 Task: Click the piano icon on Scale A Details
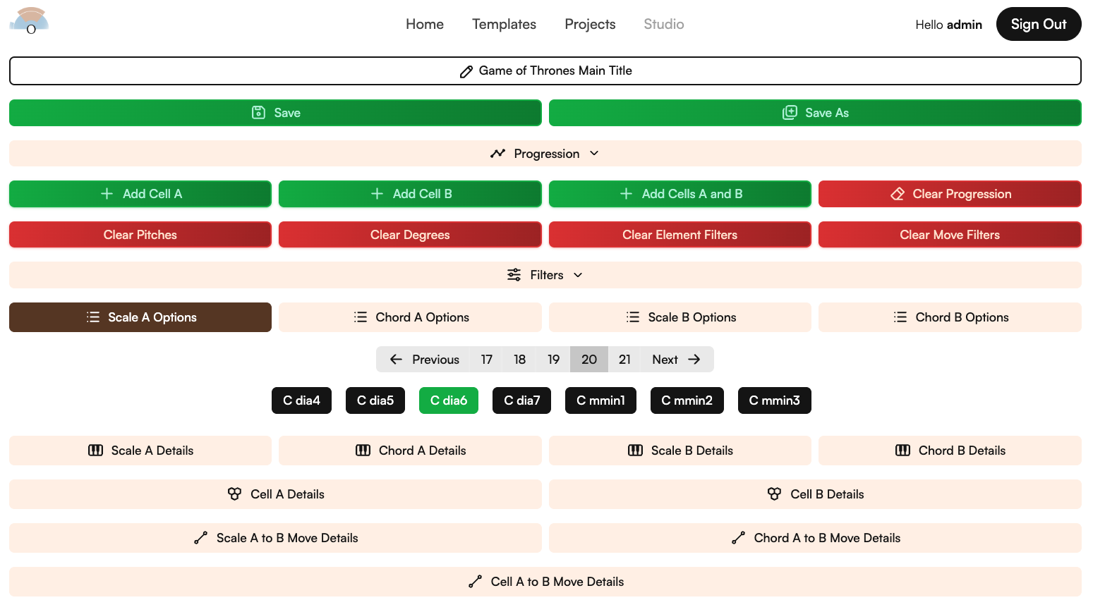95,451
